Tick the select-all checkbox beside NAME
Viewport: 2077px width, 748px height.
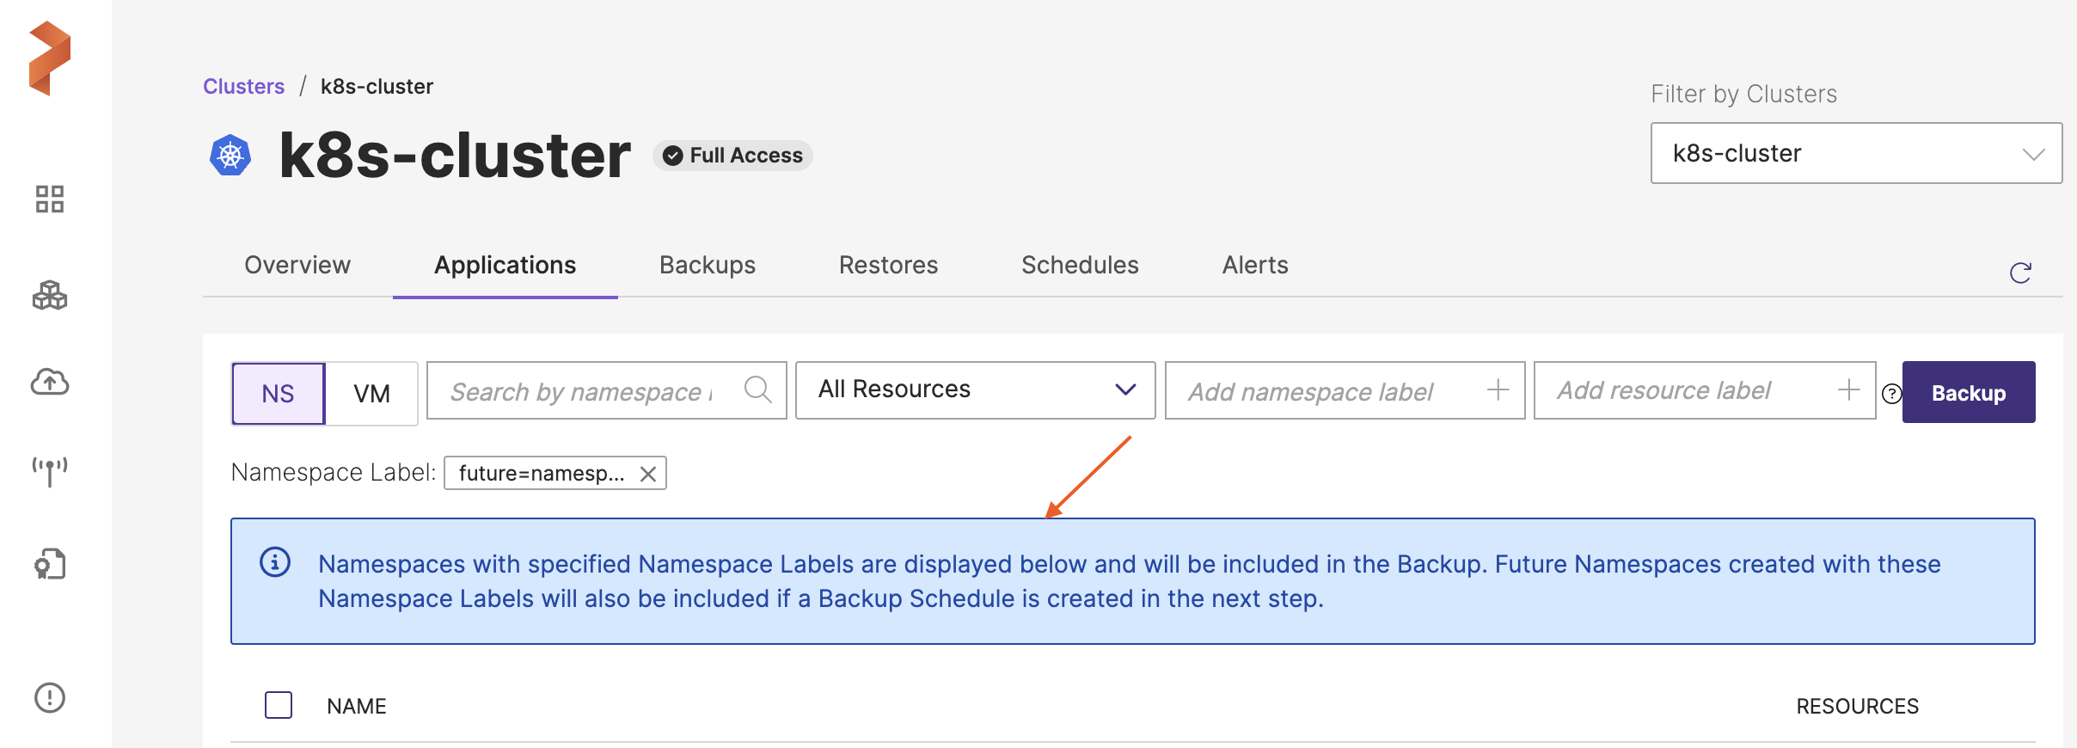coord(279,705)
